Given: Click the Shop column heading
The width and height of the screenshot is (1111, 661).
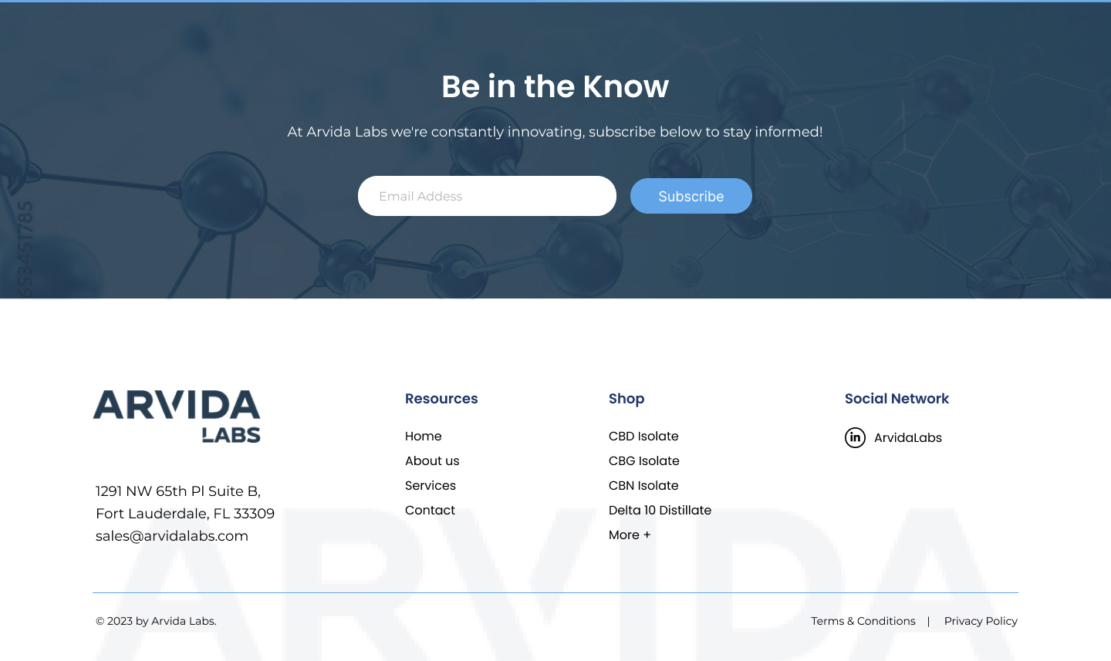Looking at the screenshot, I should tap(626, 398).
